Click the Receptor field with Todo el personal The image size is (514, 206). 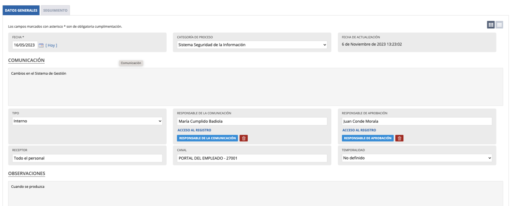(x=87, y=158)
